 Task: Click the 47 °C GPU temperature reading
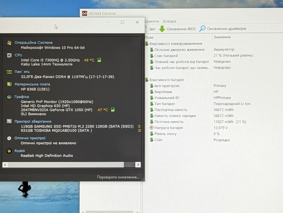click(103, 110)
